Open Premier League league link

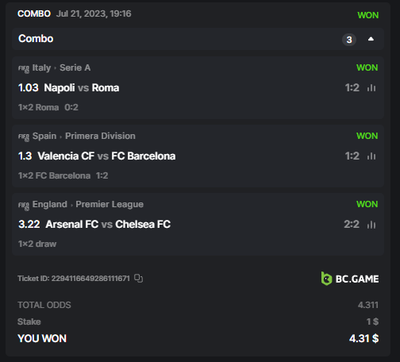[x=110, y=204]
